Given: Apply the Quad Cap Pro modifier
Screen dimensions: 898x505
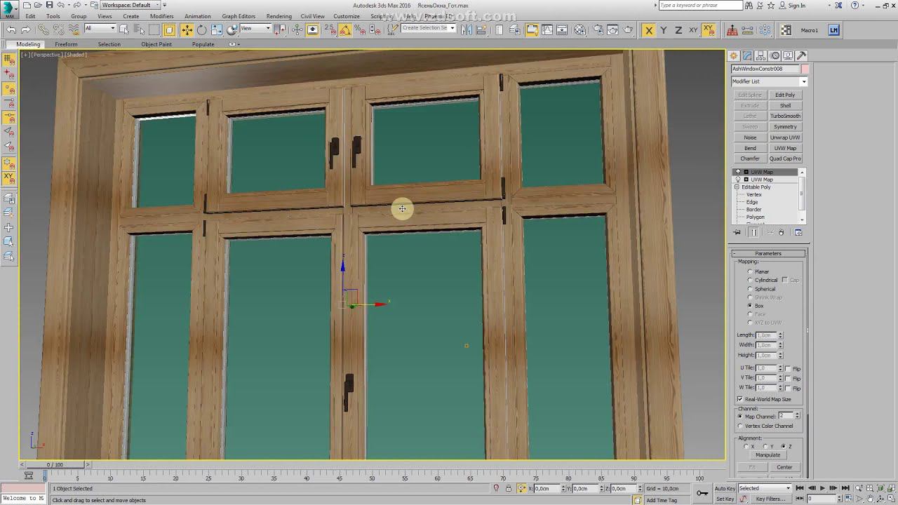Looking at the screenshot, I should [x=785, y=159].
